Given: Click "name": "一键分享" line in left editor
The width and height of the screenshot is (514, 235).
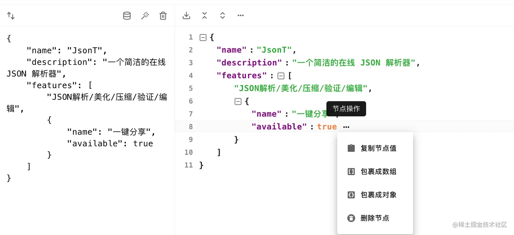Looking at the screenshot, I should point(111,132).
